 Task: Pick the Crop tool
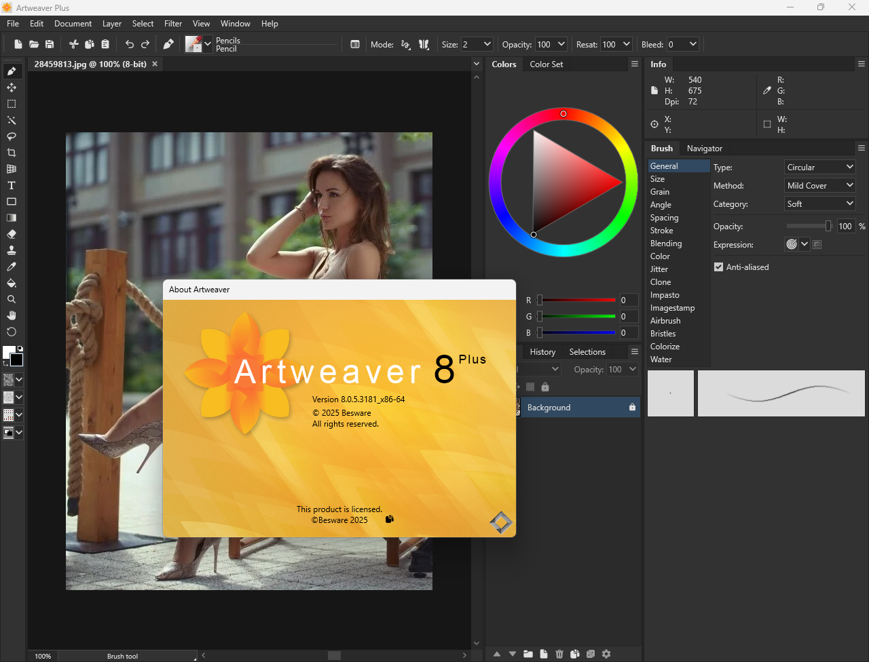pos(12,153)
